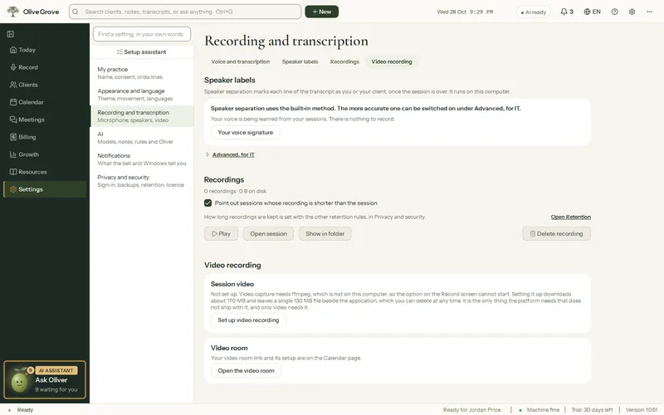
Task: Open the Clients section
Action: (x=45, y=85)
